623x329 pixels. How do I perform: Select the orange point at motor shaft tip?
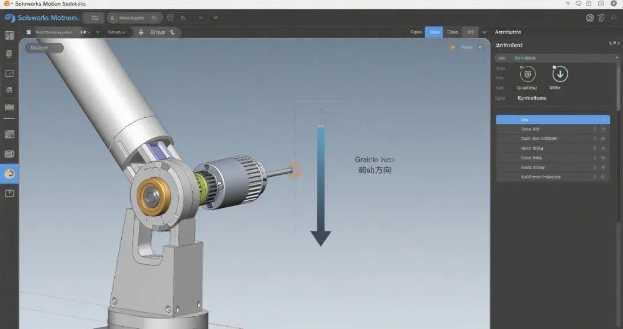coord(294,170)
